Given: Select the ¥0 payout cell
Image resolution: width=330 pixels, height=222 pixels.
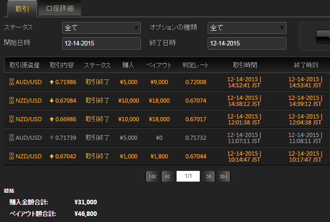Looking at the screenshot, I should click(159, 137).
